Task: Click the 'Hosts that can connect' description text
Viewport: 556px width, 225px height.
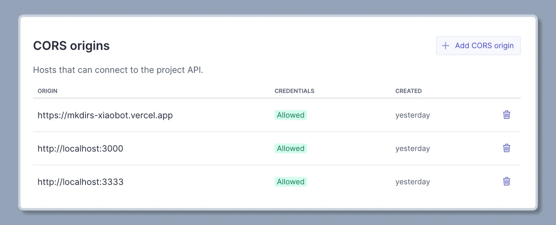Action: (x=118, y=70)
